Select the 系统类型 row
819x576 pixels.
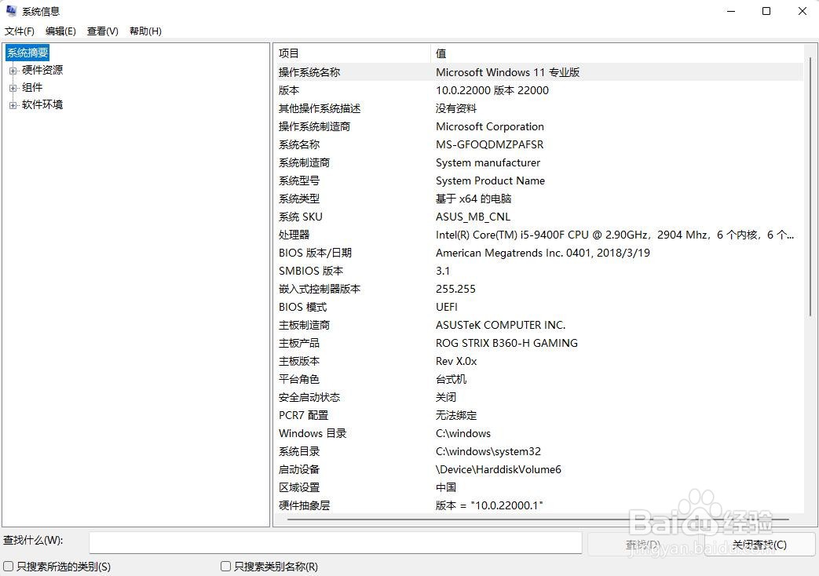click(539, 199)
